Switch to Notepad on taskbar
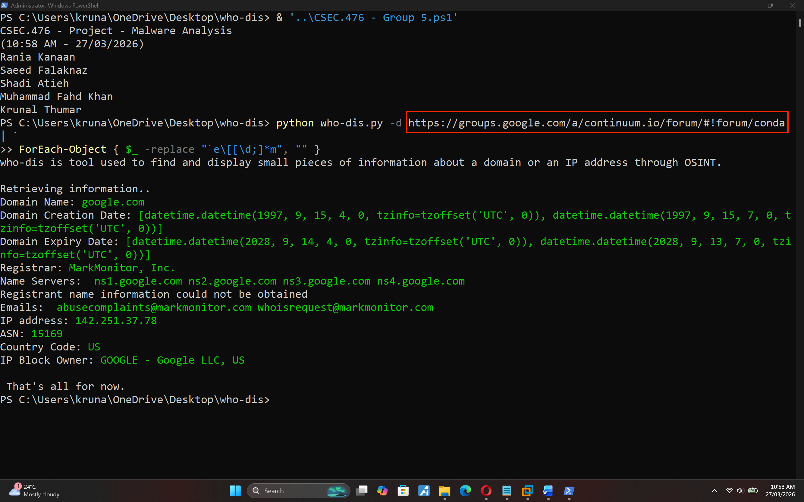The image size is (804, 502). 507,490
